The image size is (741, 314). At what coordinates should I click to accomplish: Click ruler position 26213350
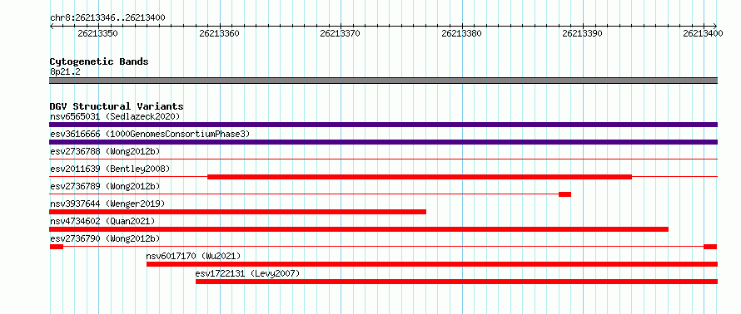[x=97, y=33]
